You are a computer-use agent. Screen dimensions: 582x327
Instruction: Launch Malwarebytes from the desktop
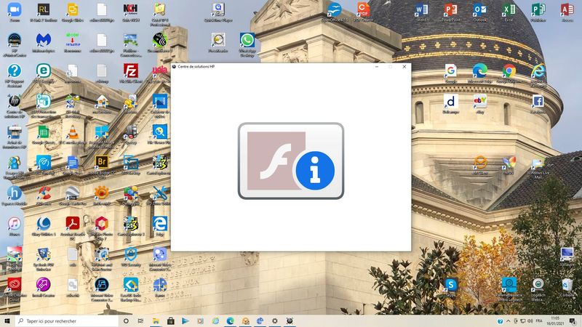[x=43, y=40]
